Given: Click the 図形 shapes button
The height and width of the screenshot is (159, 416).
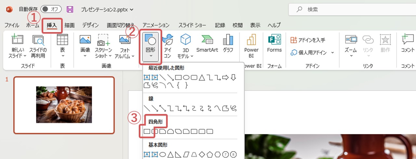Looking at the screenshot, I should coord(150,46).
